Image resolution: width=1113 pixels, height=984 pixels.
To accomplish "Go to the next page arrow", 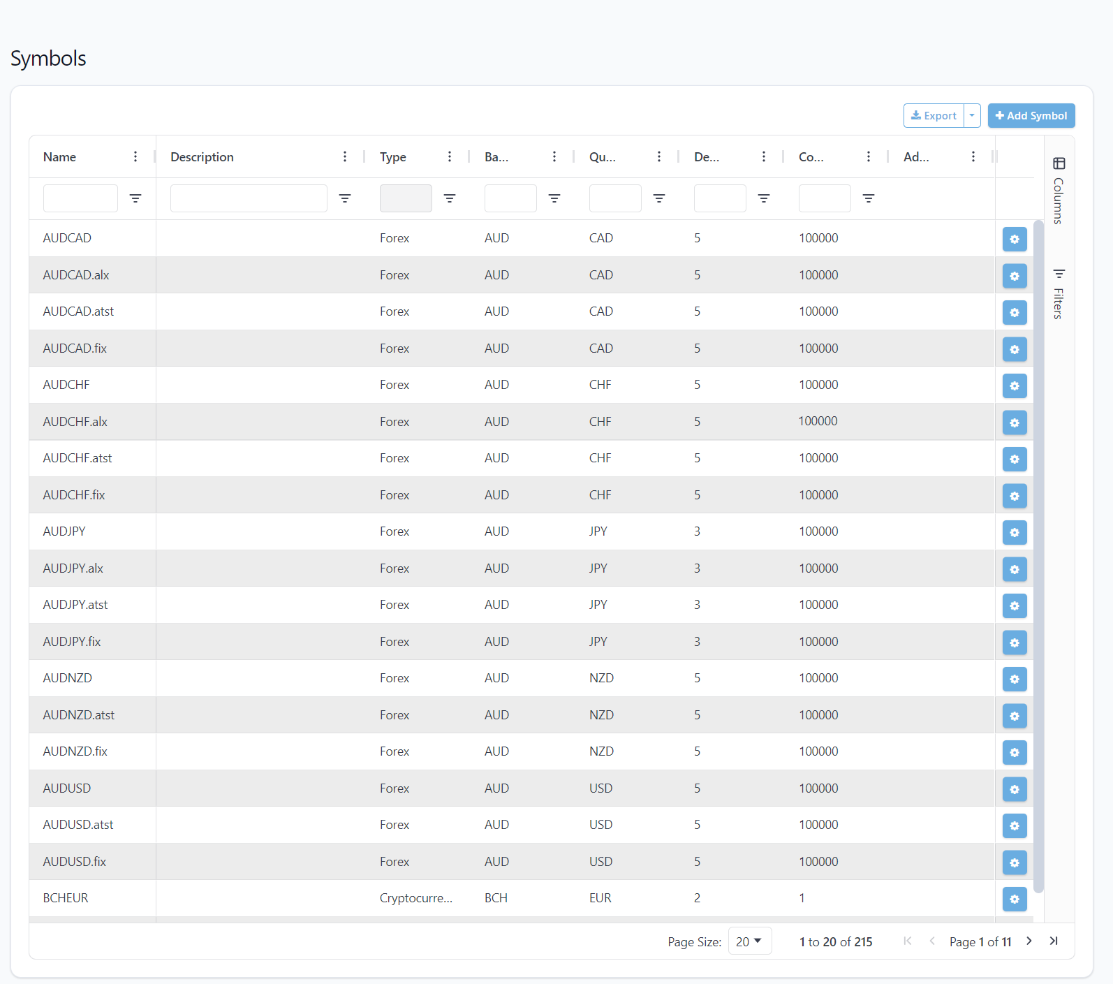I will pyautogui.click(x=1029, y=941).
